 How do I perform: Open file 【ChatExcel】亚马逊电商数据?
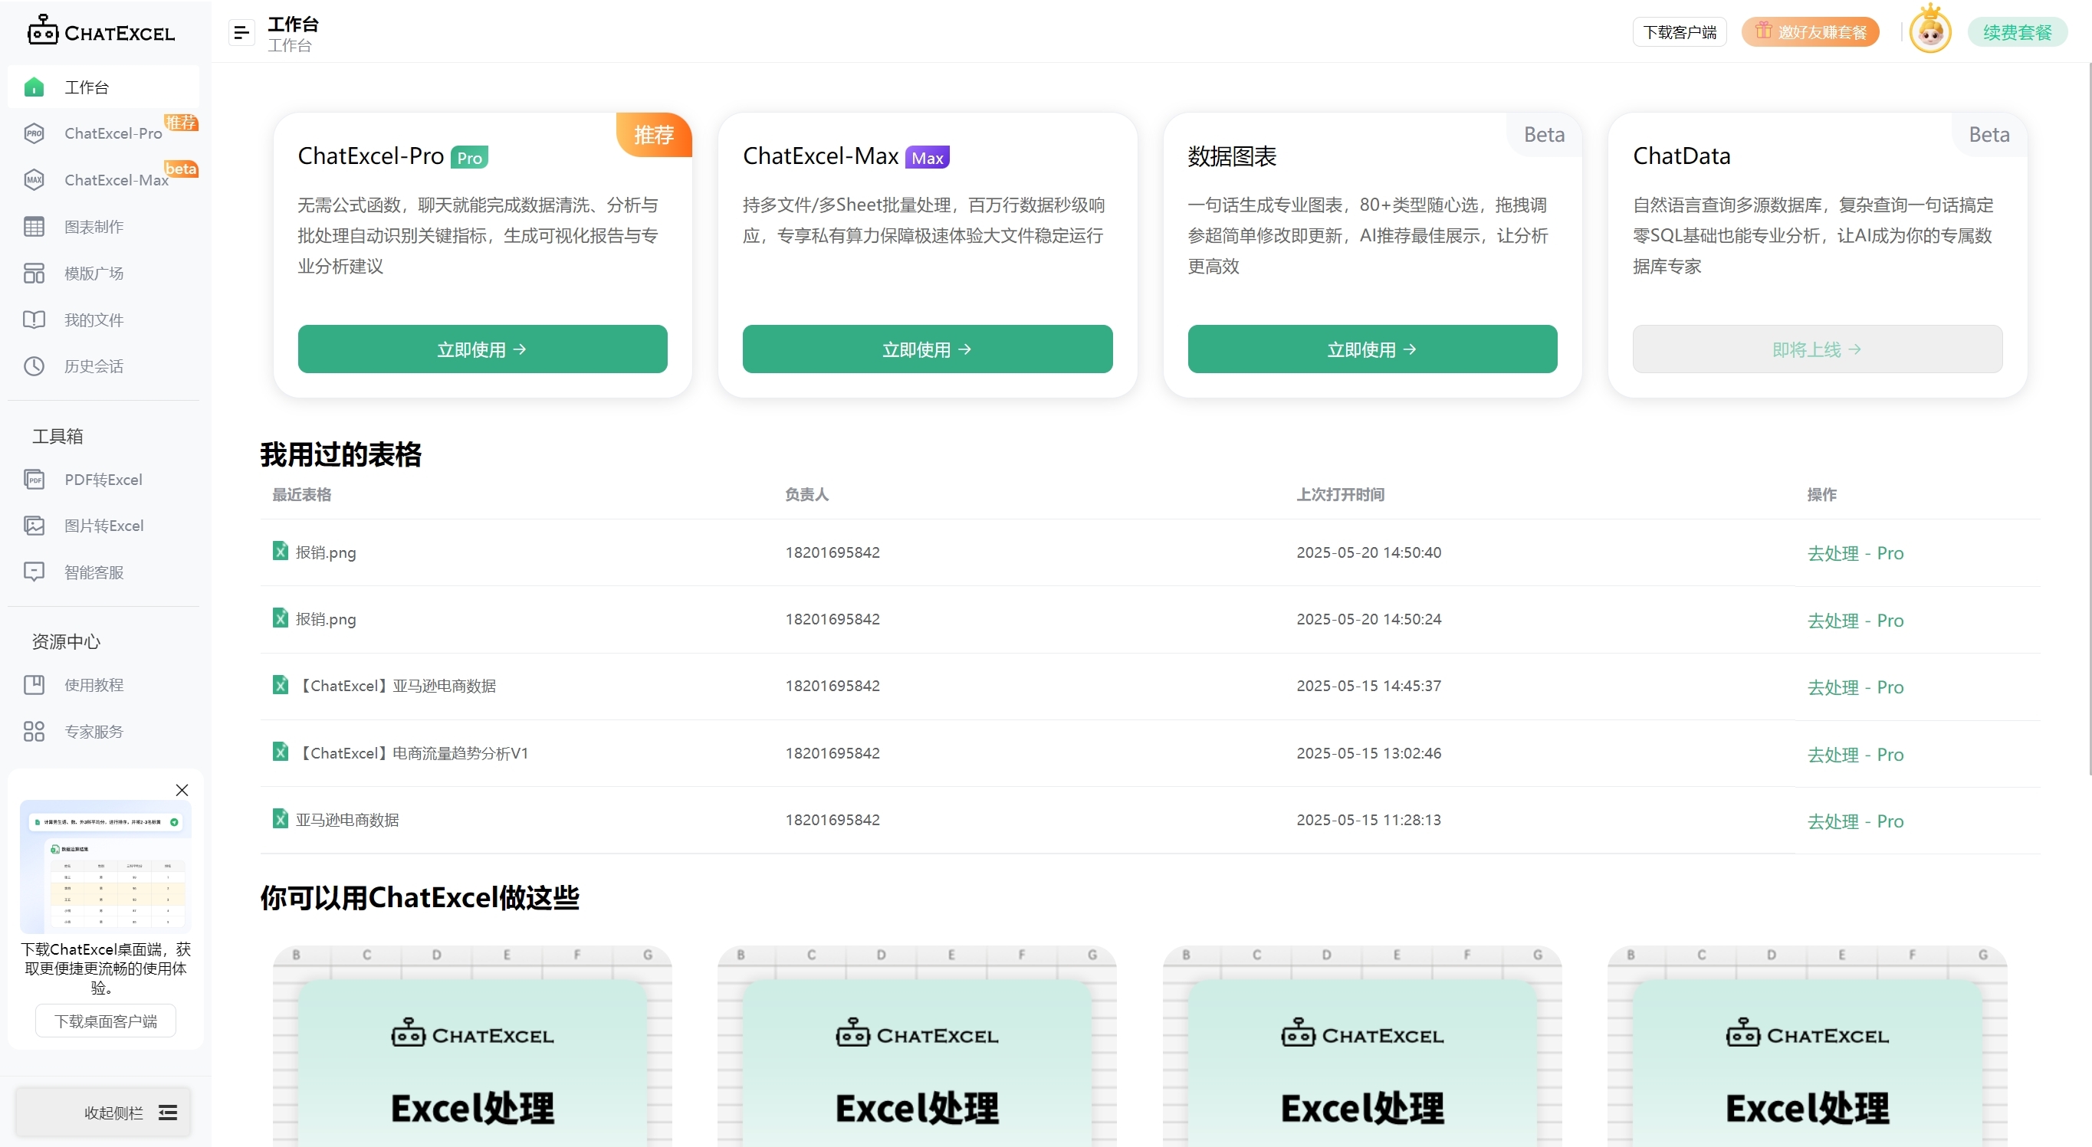click(x=396, y=685)
